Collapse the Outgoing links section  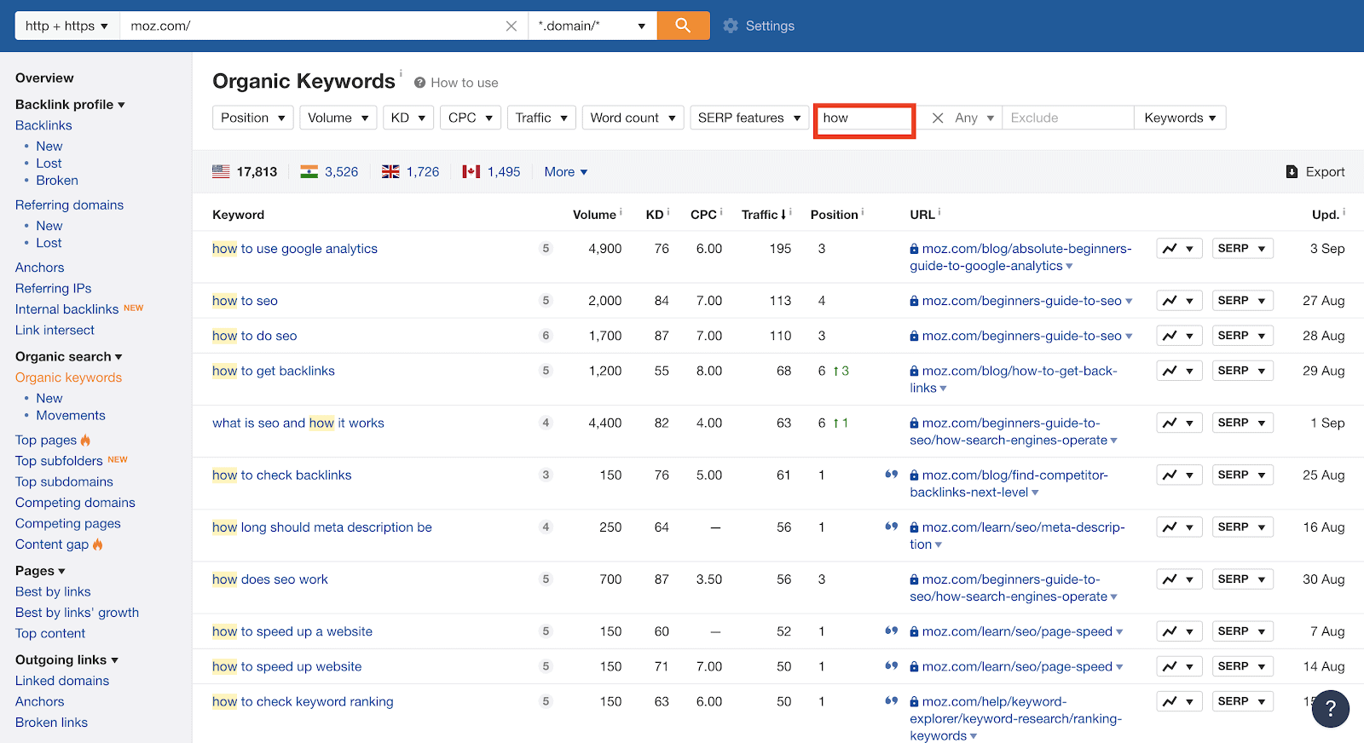coord(66,659)
